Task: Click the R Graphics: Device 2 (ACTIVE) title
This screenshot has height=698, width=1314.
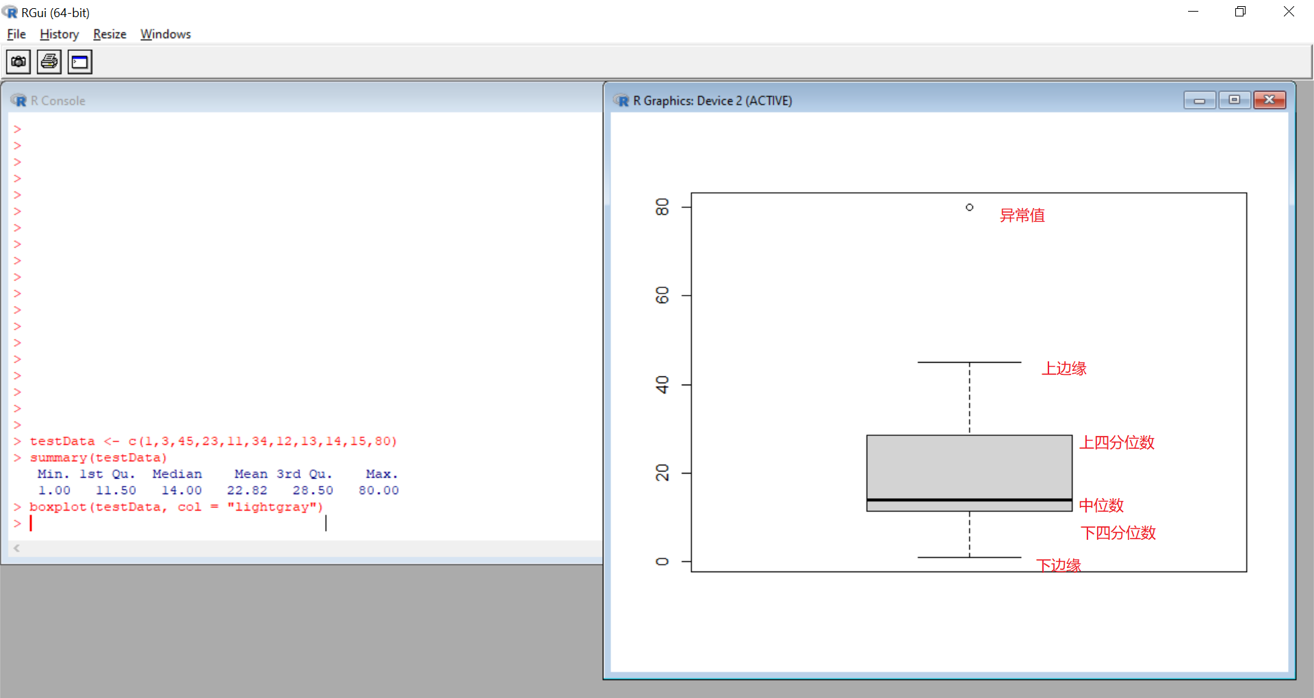Action: [x=712, y=101]
